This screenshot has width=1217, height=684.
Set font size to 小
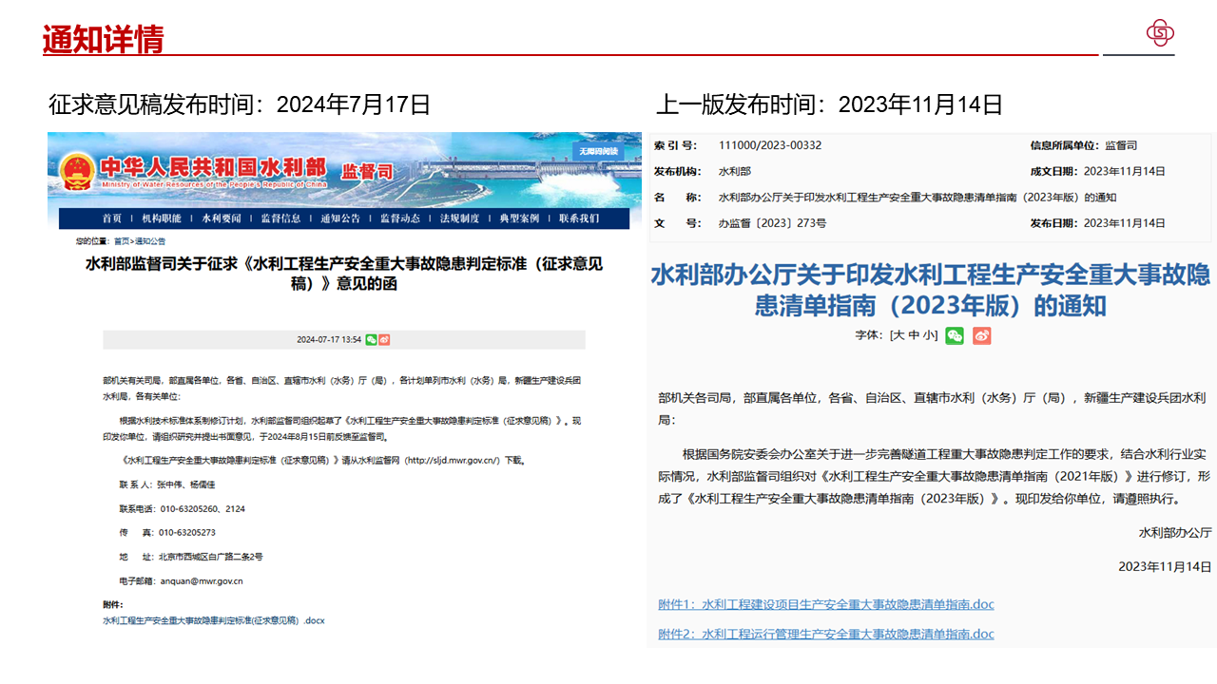pos(928,335)
